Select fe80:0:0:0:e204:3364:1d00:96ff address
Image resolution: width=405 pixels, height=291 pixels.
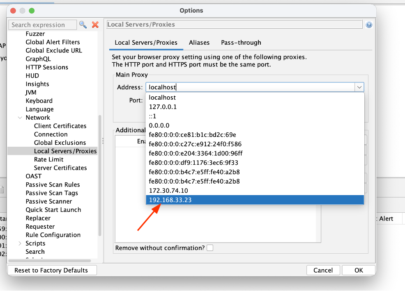255,153
